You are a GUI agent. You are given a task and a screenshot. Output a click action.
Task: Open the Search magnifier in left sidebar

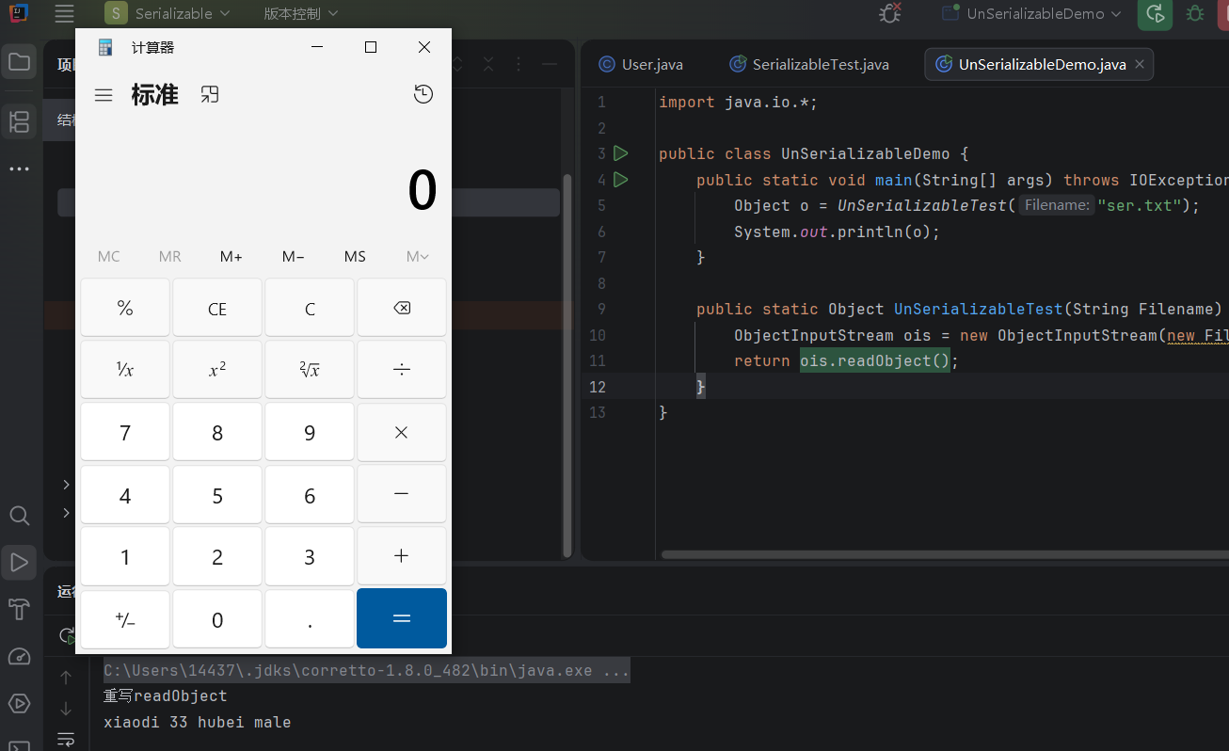pos(19,516)
